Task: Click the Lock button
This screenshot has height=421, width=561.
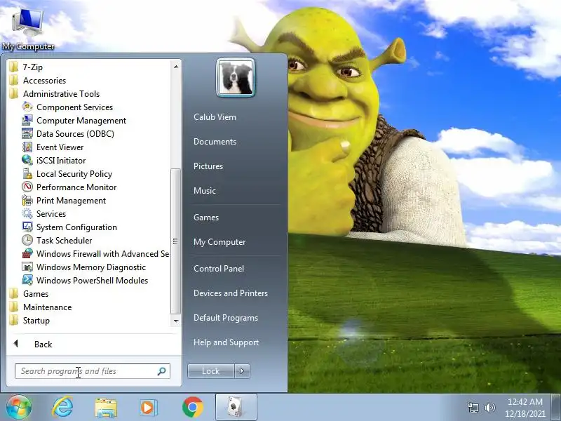Action: point(211,371)
